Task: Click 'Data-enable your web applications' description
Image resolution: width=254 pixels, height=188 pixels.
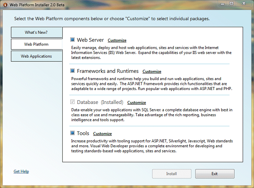Action: coord(152,115)
